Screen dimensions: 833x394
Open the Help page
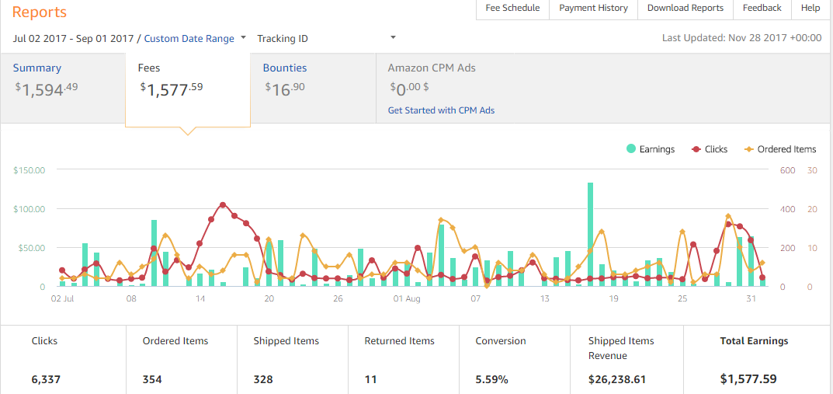coord(810,8)
